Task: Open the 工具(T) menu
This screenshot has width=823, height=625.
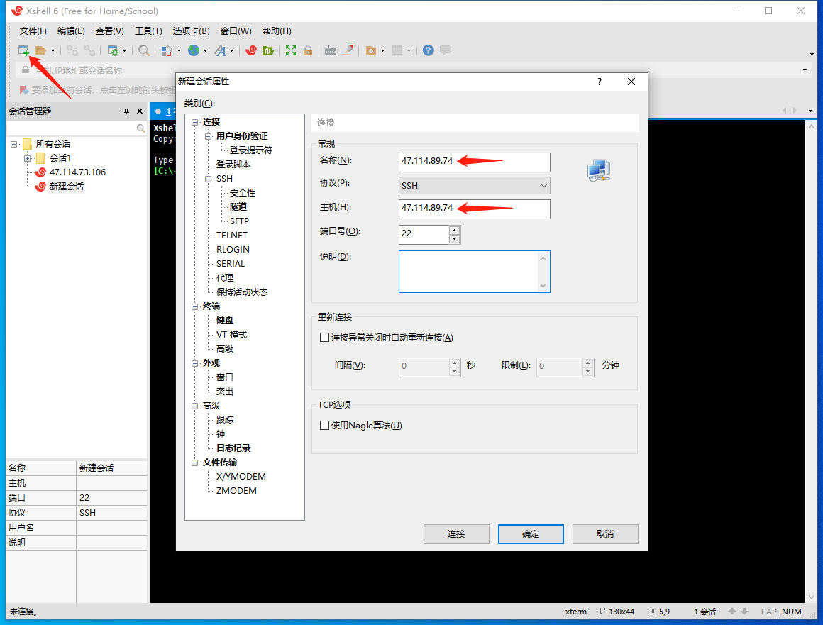Action: pos(148,31)
